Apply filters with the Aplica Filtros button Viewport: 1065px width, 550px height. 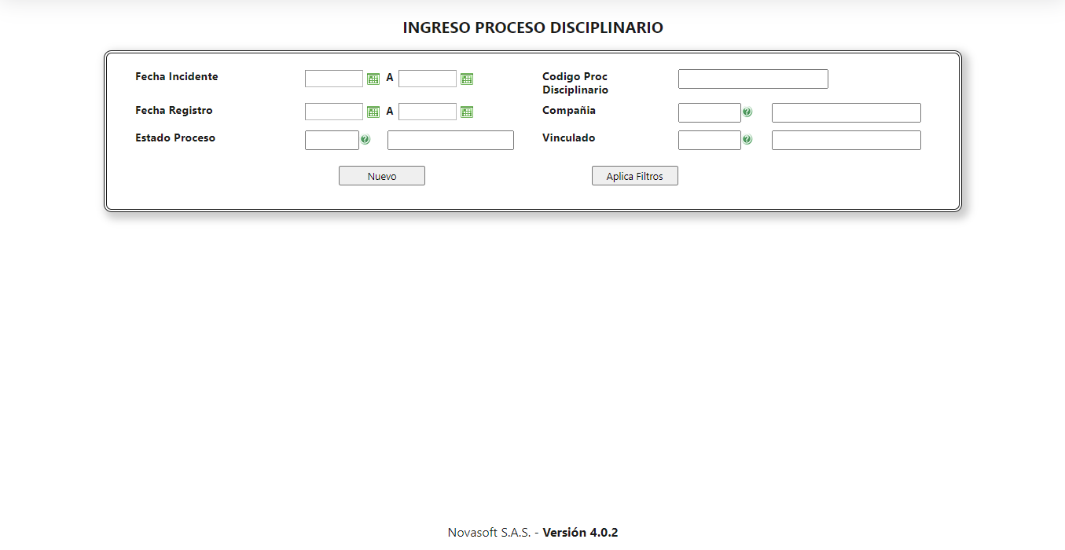point(634,175)
